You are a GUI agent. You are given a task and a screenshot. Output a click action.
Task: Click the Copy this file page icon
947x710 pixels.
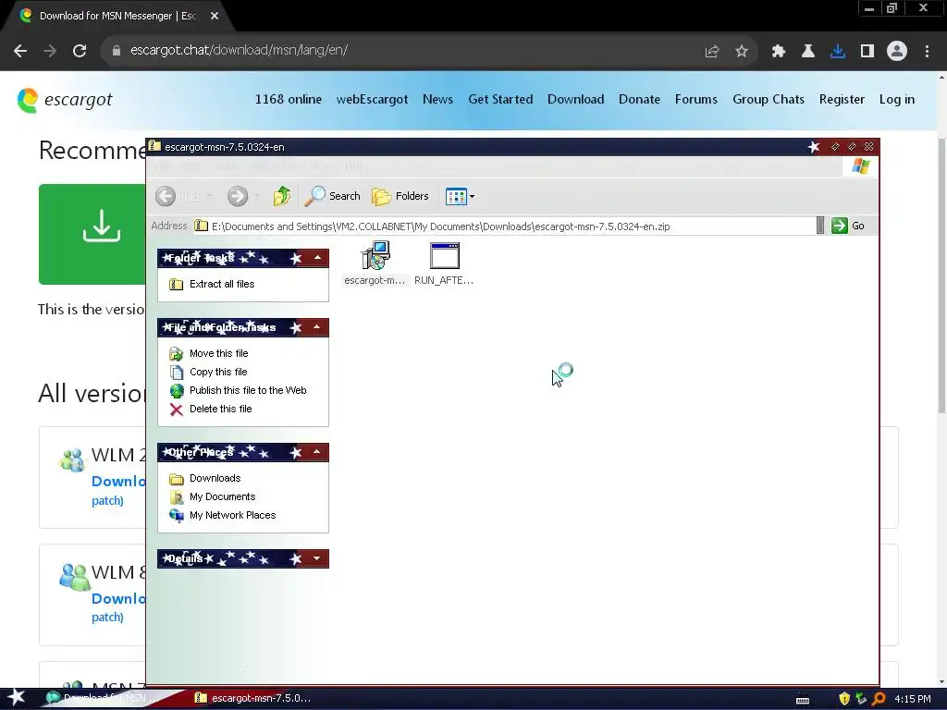[177, 373]
